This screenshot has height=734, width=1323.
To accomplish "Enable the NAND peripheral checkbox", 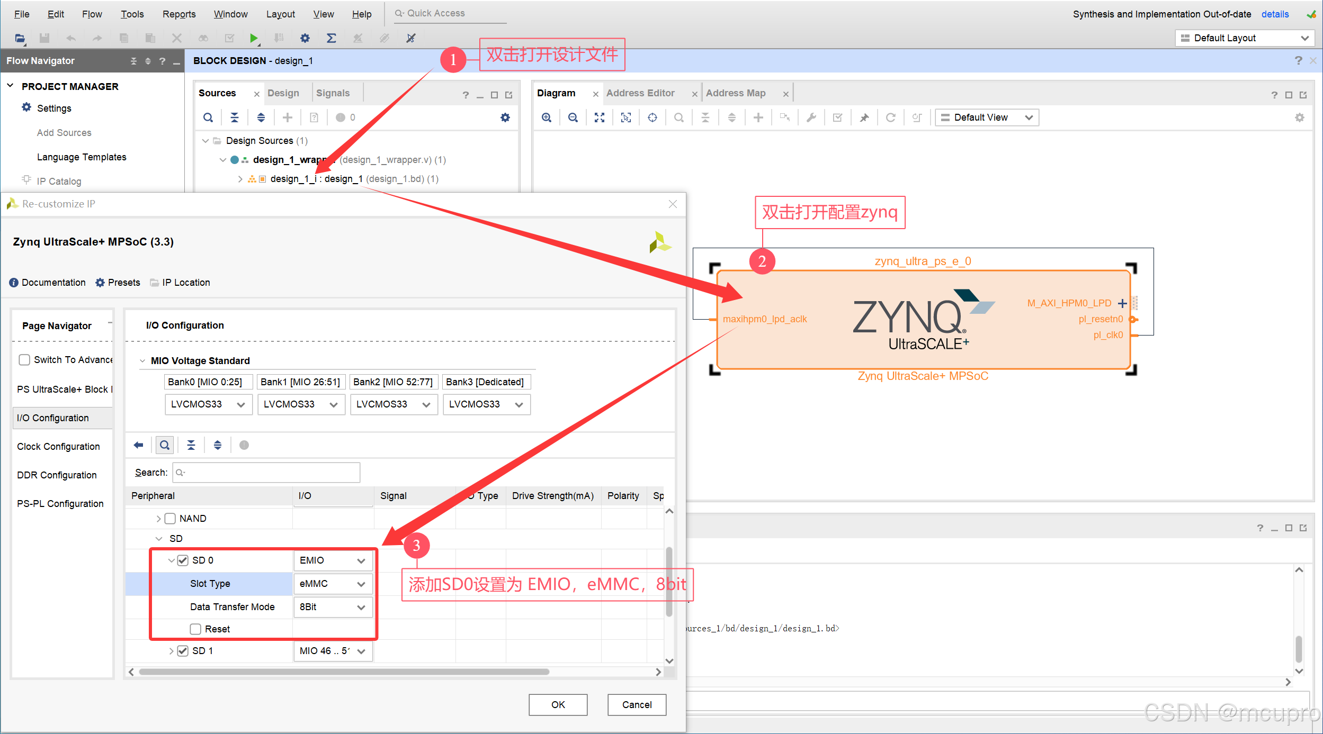I will tap(170, 519).
